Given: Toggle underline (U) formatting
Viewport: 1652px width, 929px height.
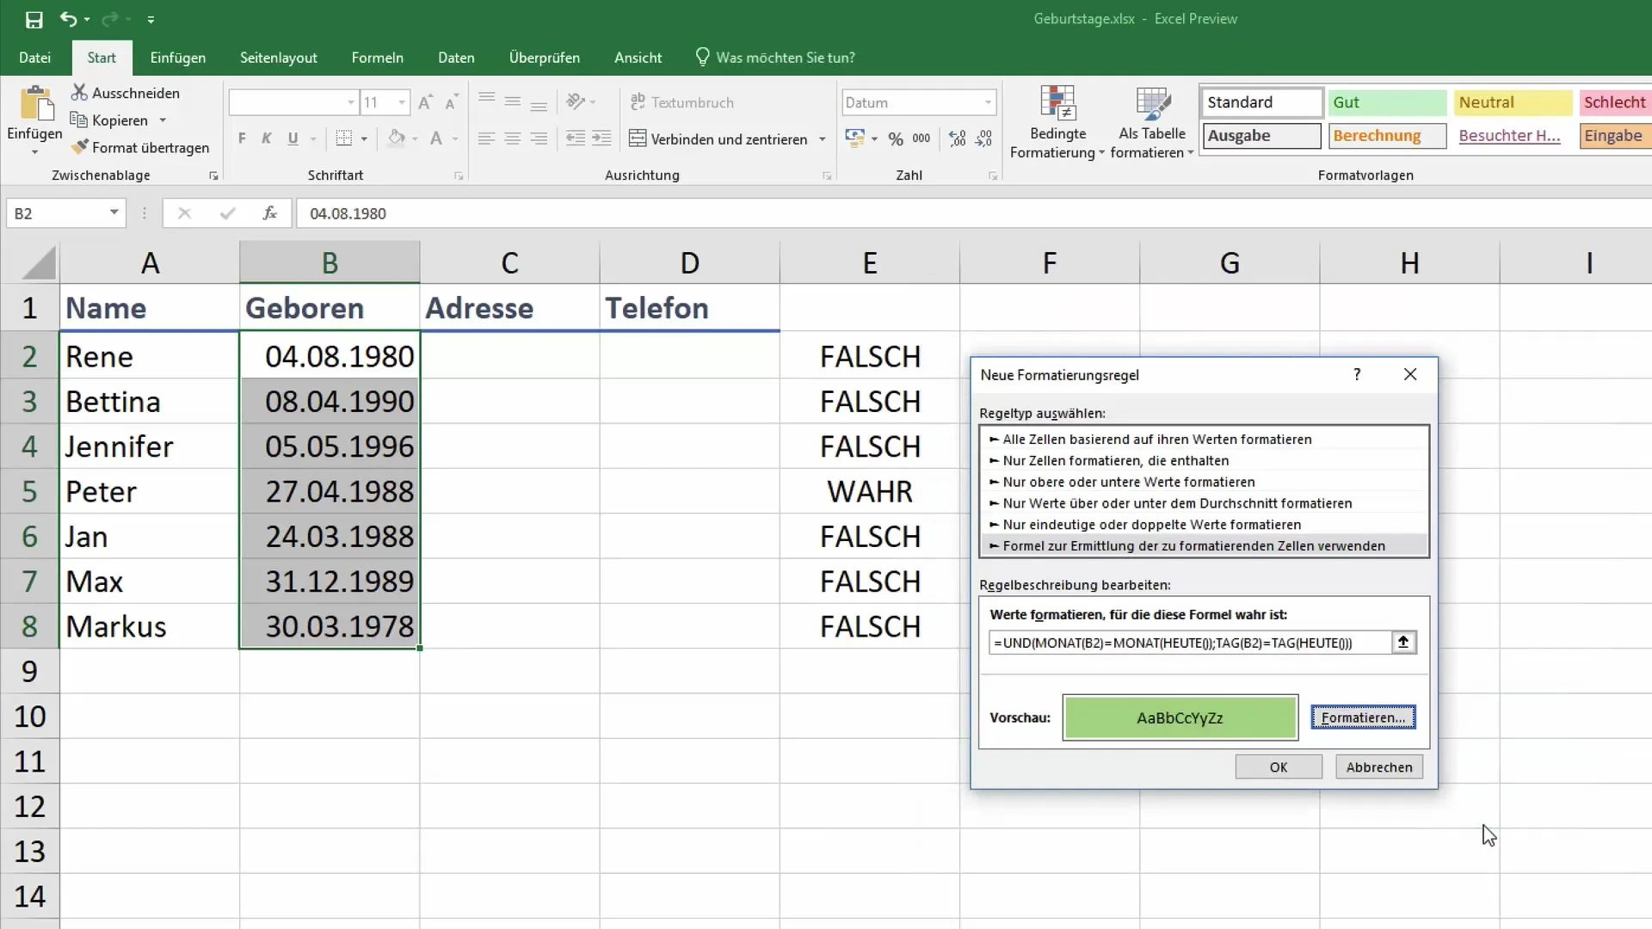Looking at the screenshot, I should click(x=293, y=138).
